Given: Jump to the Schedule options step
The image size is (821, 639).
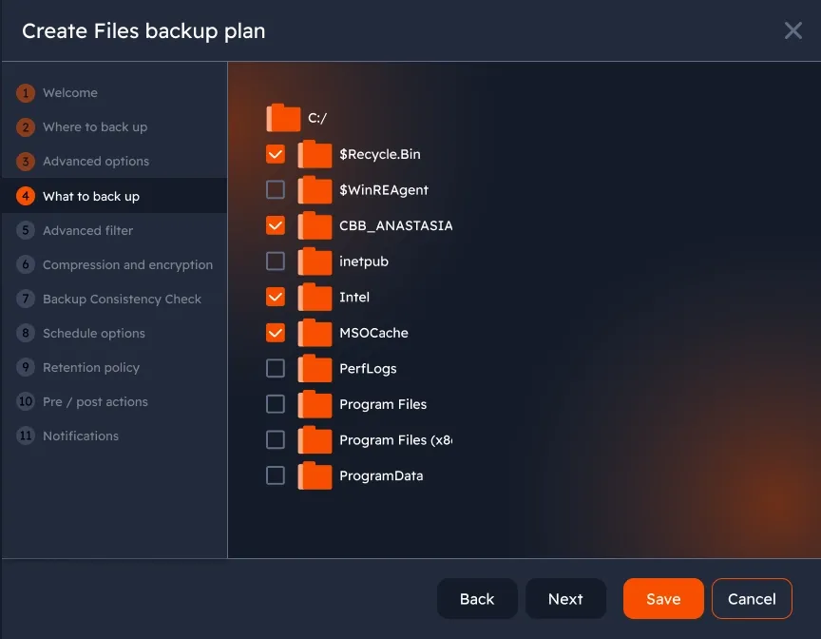Looking at the screenshot, I should click(93, 333).
